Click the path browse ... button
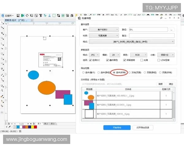The image size is (184, 147). tap(171, 29)
